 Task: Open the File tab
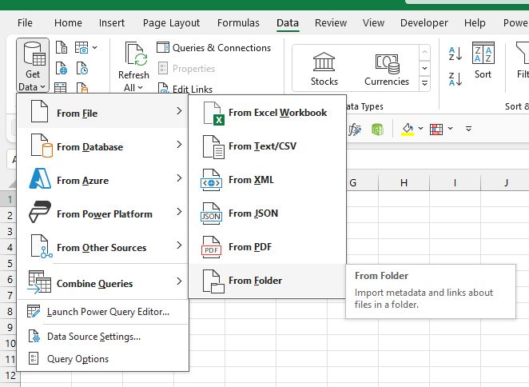click(x=25, y=23)
